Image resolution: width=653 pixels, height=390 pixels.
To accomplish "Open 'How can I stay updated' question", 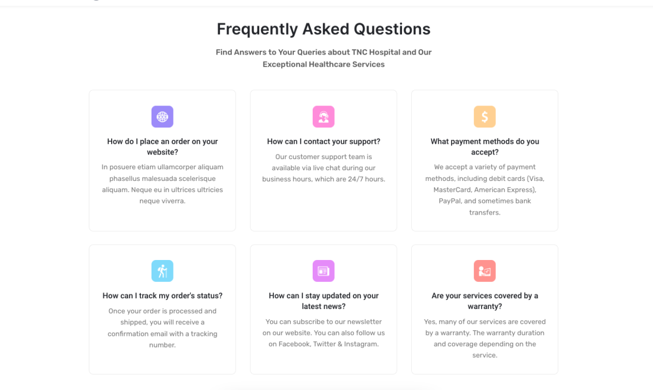I will 323,301.
